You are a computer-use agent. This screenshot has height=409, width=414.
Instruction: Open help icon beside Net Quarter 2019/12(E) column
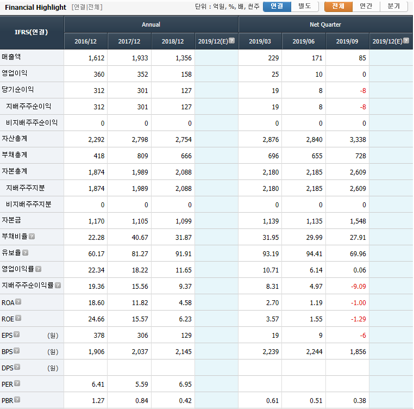point(406,40)
